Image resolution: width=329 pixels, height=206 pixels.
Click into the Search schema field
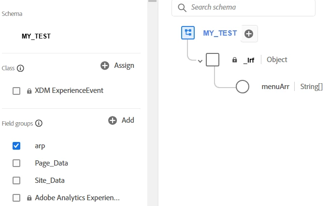[x=249, y=8]
